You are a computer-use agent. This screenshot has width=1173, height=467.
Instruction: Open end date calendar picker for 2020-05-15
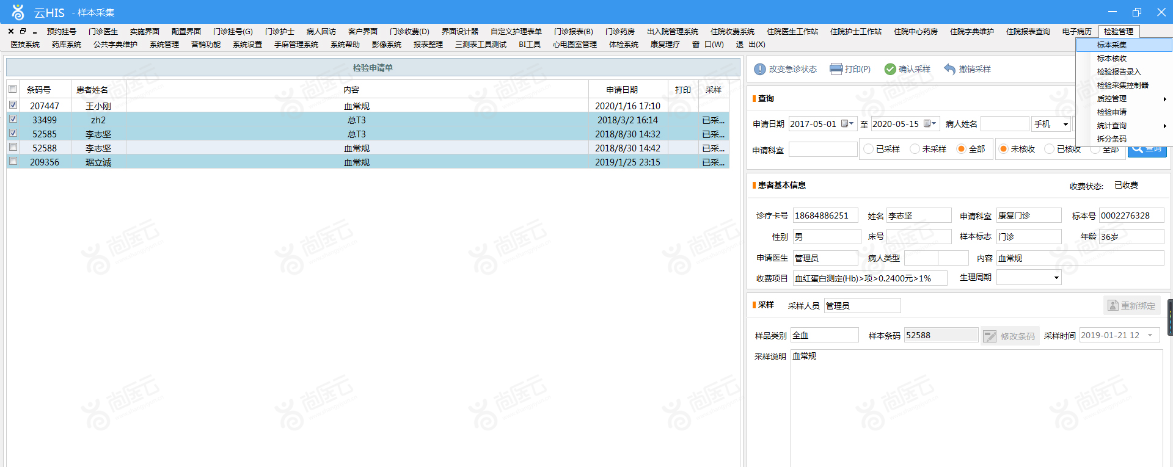click(930, 123)
